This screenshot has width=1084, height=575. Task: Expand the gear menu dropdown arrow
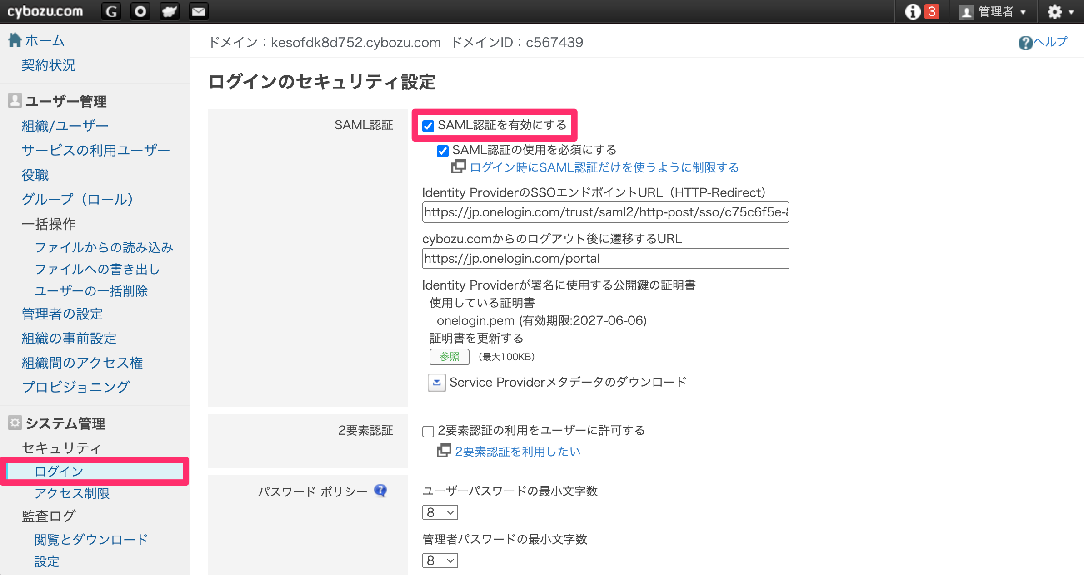click(x=1071, y=12)
